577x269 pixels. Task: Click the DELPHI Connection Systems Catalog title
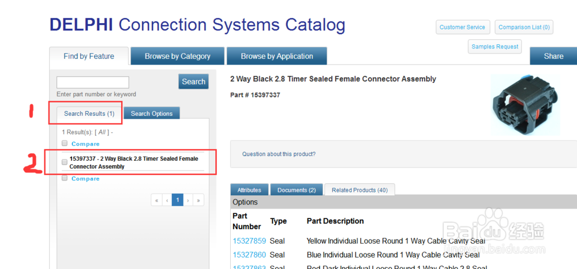coord(197,25)
